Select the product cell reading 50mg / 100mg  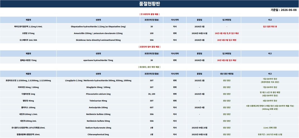click(28, 87)
